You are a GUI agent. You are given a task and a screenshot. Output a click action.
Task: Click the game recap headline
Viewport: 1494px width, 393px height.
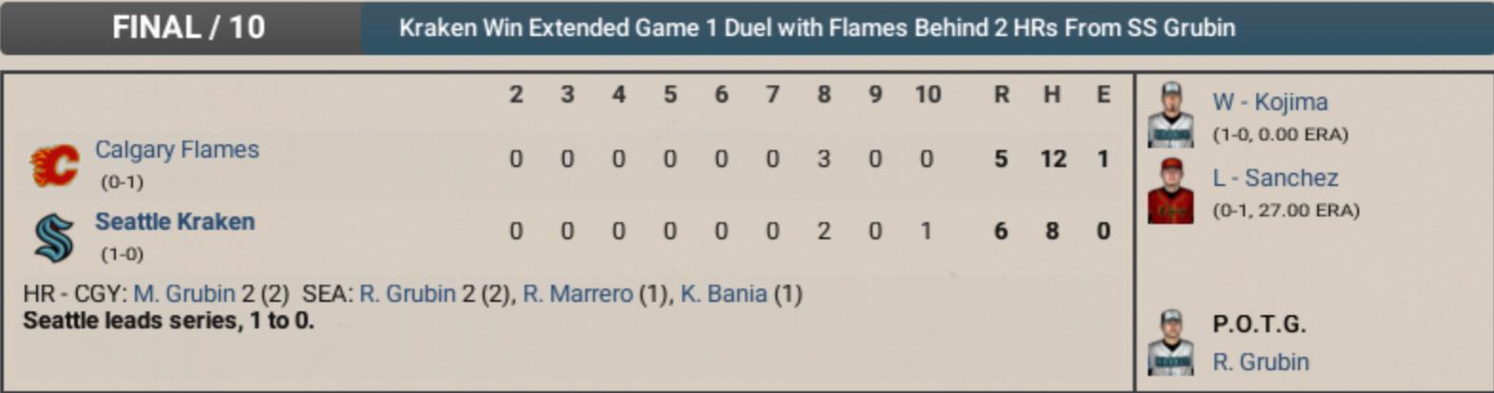click(x=817, y=28)
